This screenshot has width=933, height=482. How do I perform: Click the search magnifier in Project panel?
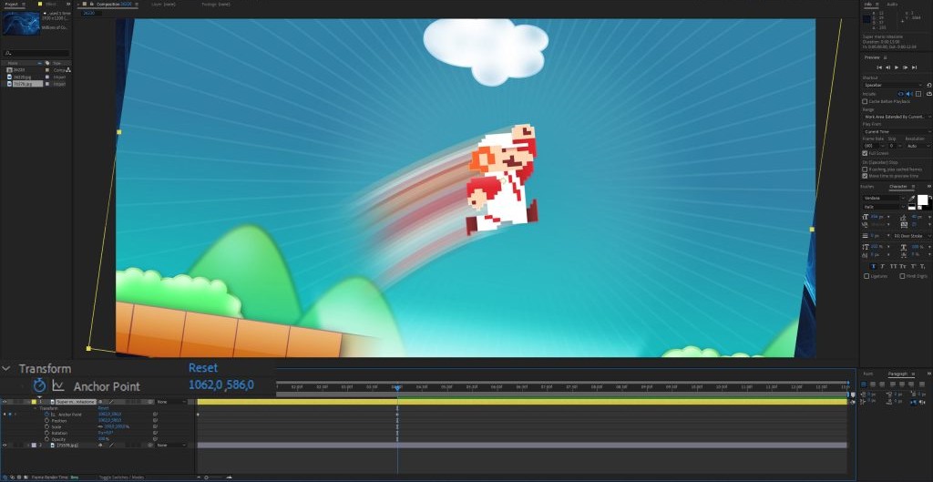[7, 54]
